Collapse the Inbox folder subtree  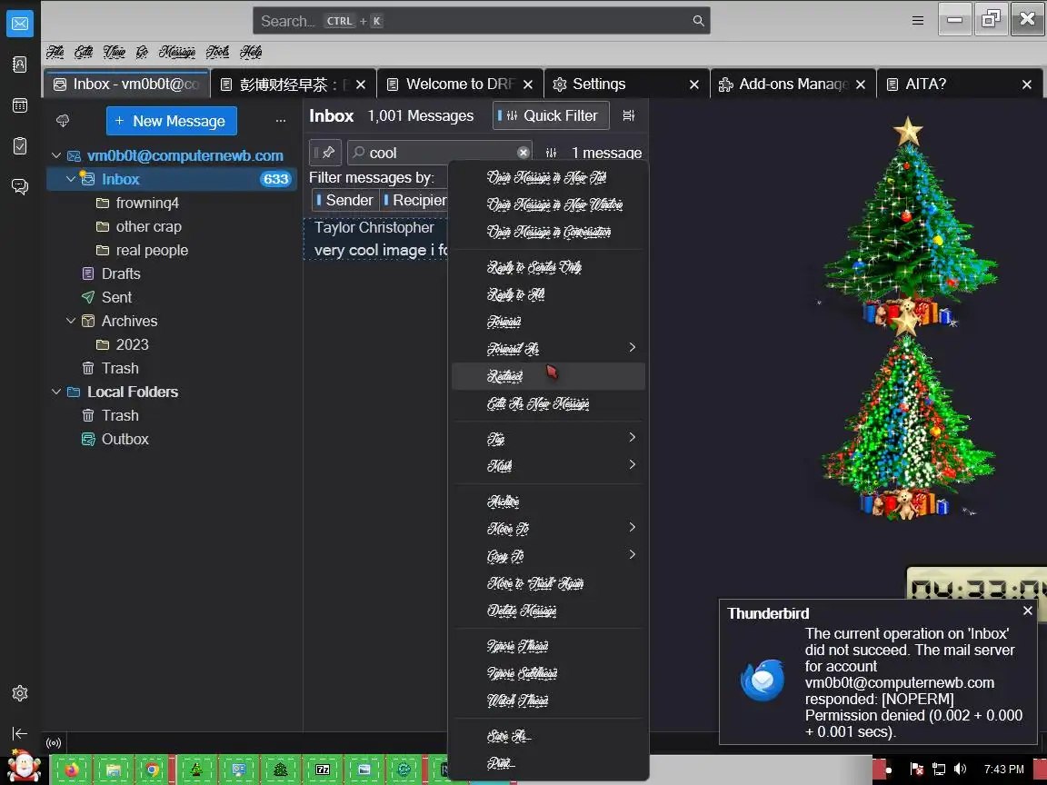(71, 179)
